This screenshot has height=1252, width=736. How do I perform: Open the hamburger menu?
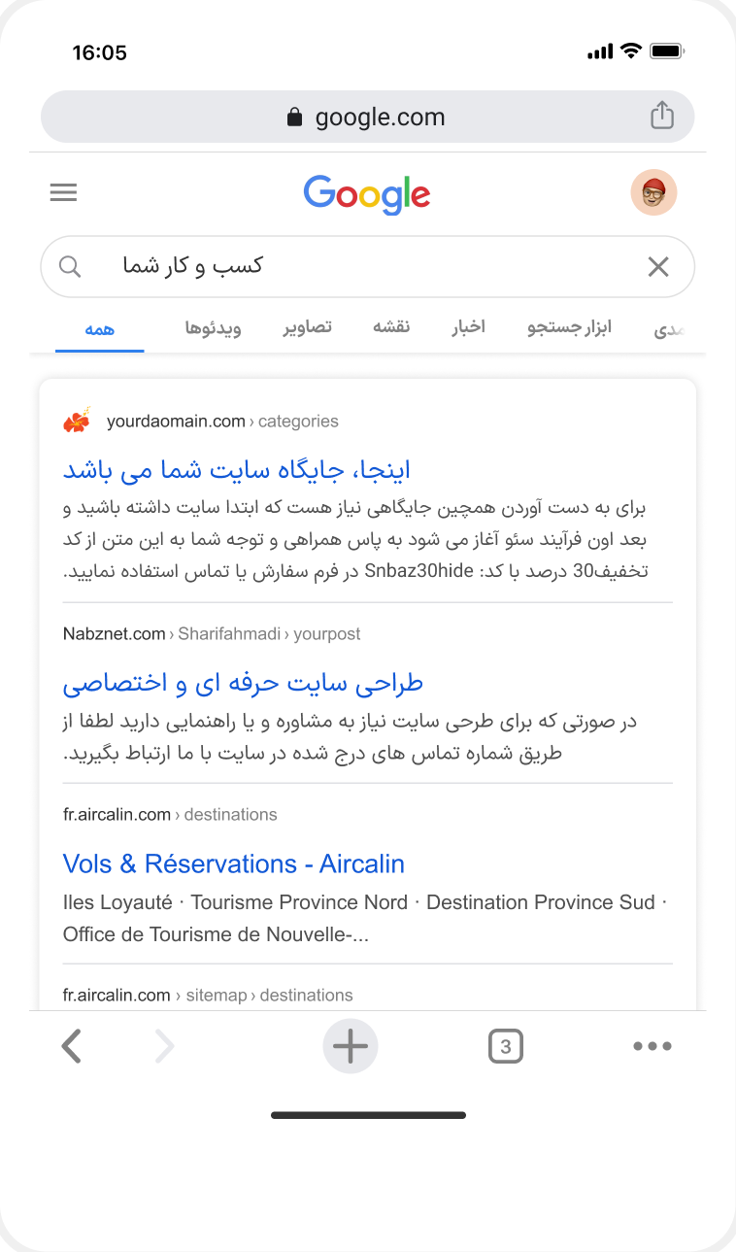pos(63,192)
